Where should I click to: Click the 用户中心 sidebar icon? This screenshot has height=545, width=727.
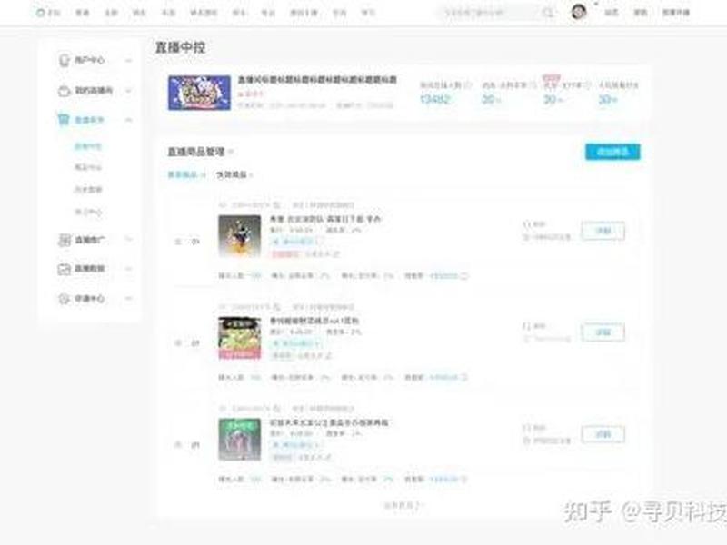click(x=64, y=60)
